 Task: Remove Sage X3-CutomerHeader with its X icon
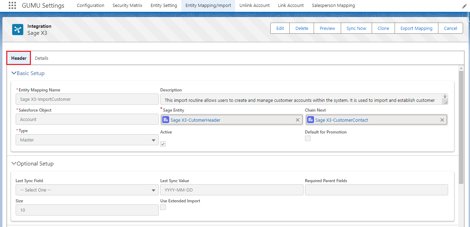pos(297,120)
